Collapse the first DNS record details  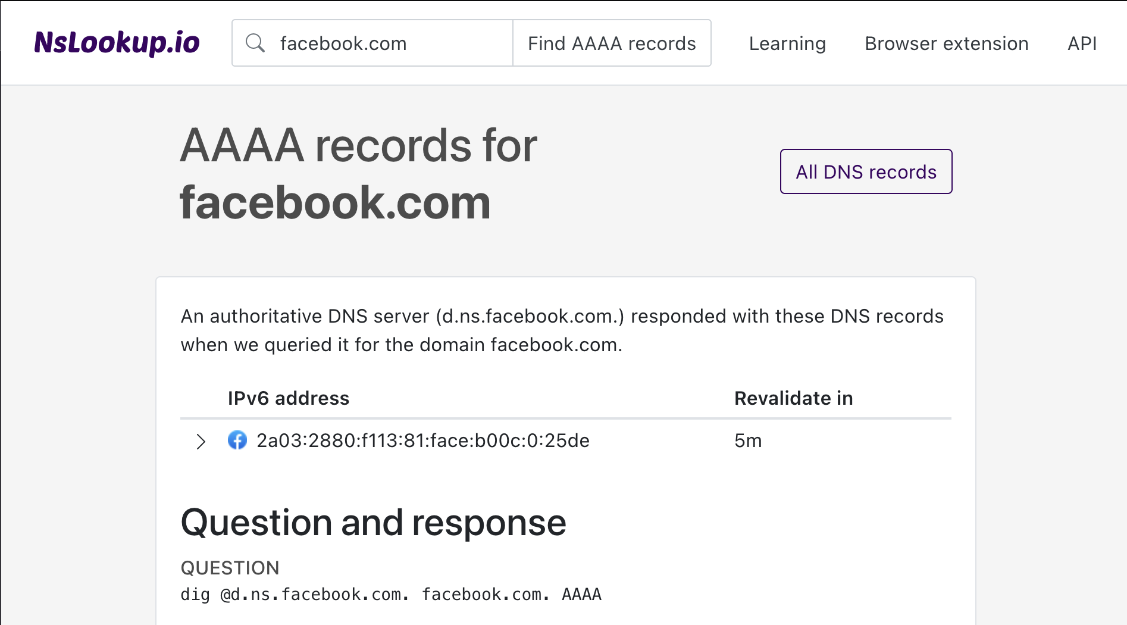(x=201, y=442)
